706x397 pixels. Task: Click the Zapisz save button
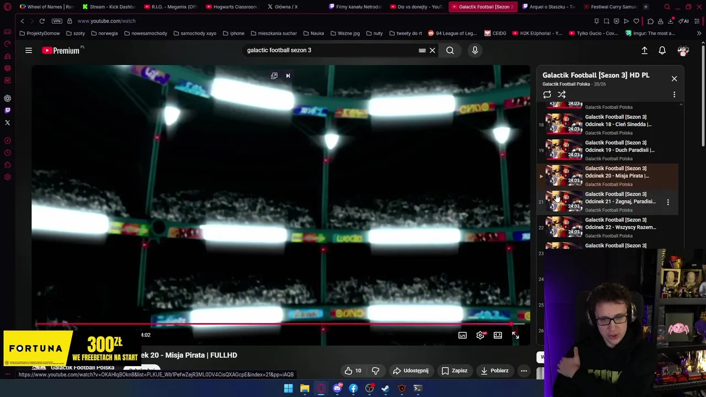[454, 371]
